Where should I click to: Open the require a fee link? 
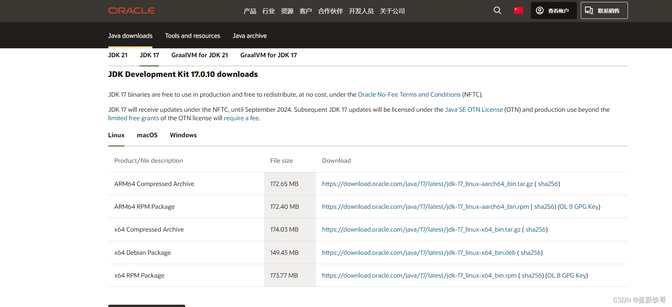point(241,118)
